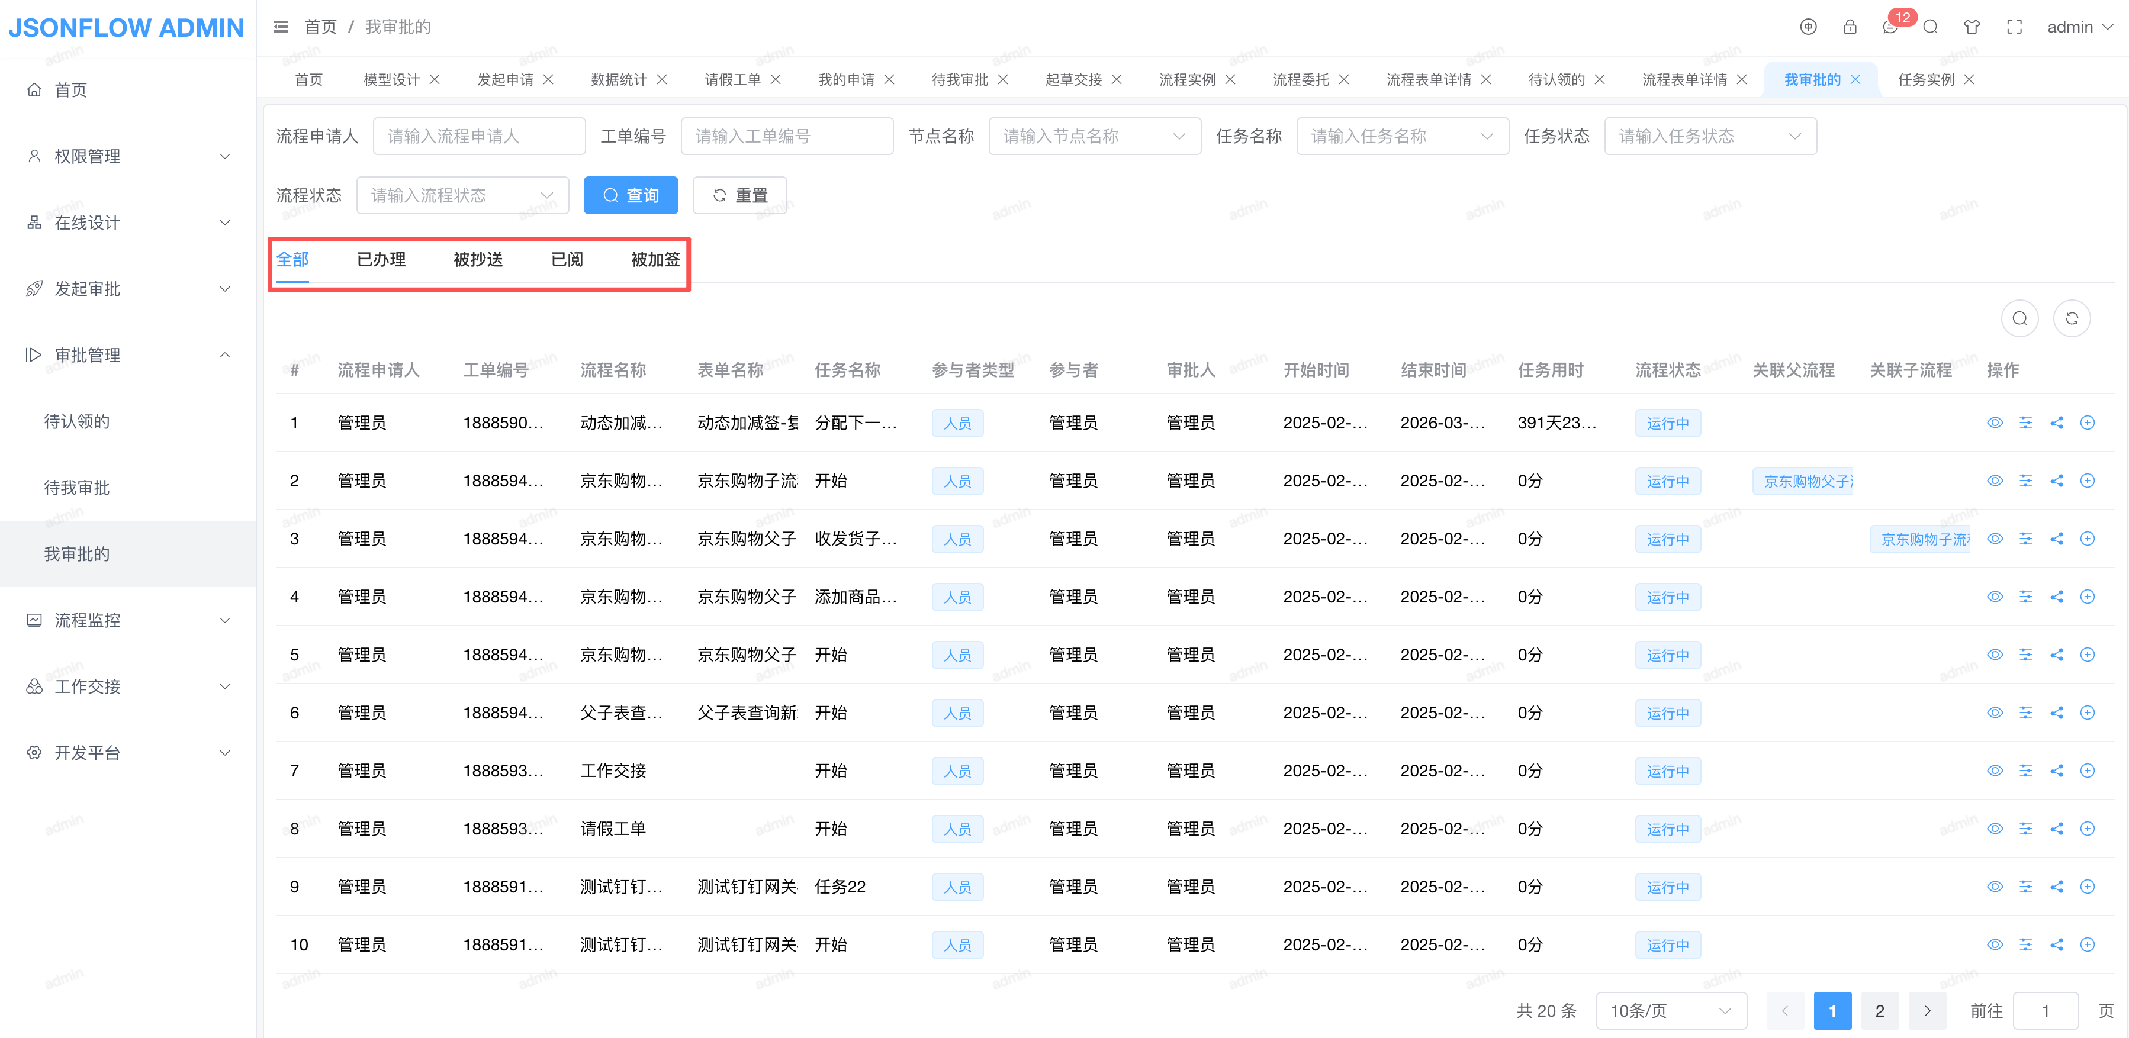Click the 工单编号 input field
This screenshot has height=1038, width=2129.
coord(786,136)
